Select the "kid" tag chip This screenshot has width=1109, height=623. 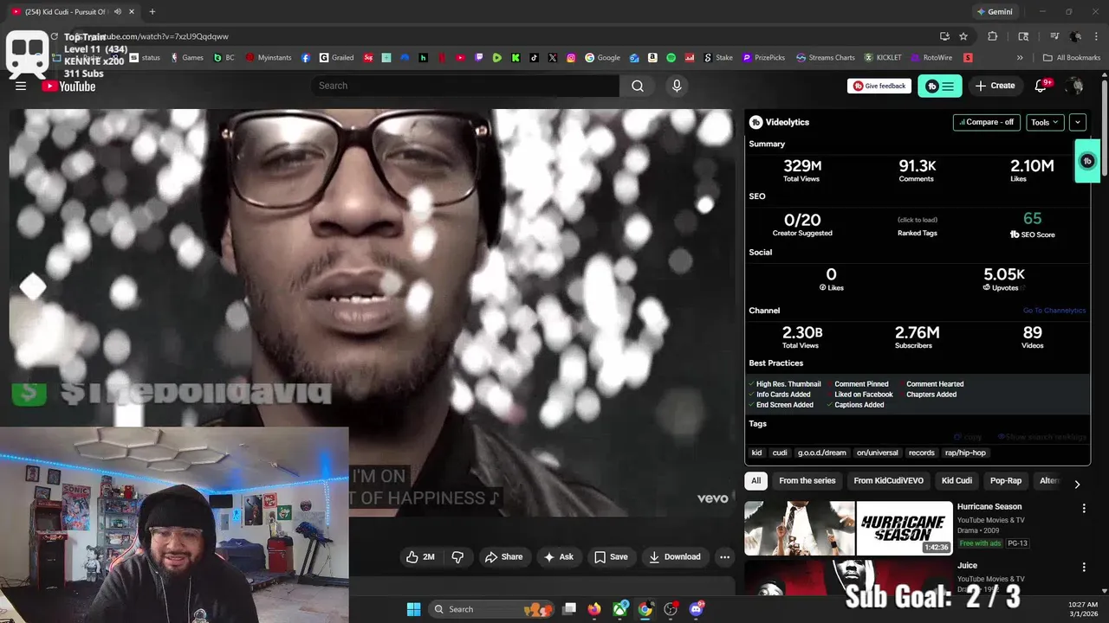point(756,453)
